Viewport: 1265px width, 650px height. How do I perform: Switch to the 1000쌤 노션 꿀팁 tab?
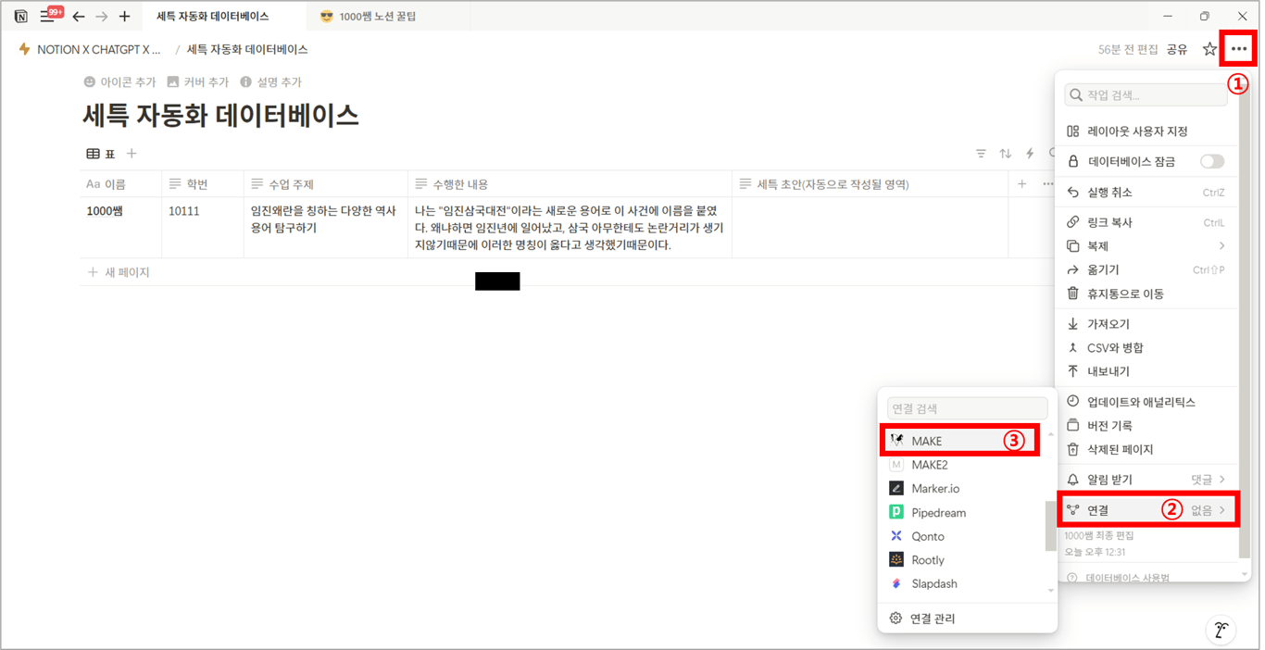tap(368, 17)
